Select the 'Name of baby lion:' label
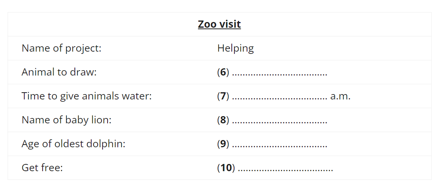The image size is (440, 189). click(x=66, y=120)
